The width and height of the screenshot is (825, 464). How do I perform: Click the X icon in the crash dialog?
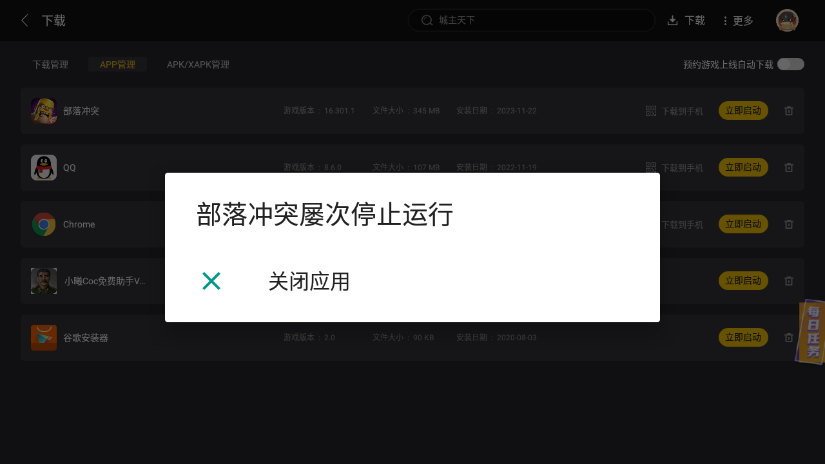pos(211,281)
